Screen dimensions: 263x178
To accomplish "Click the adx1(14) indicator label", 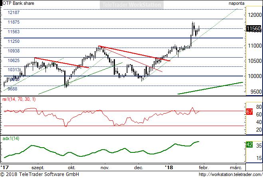I will [x=11, y=138].
